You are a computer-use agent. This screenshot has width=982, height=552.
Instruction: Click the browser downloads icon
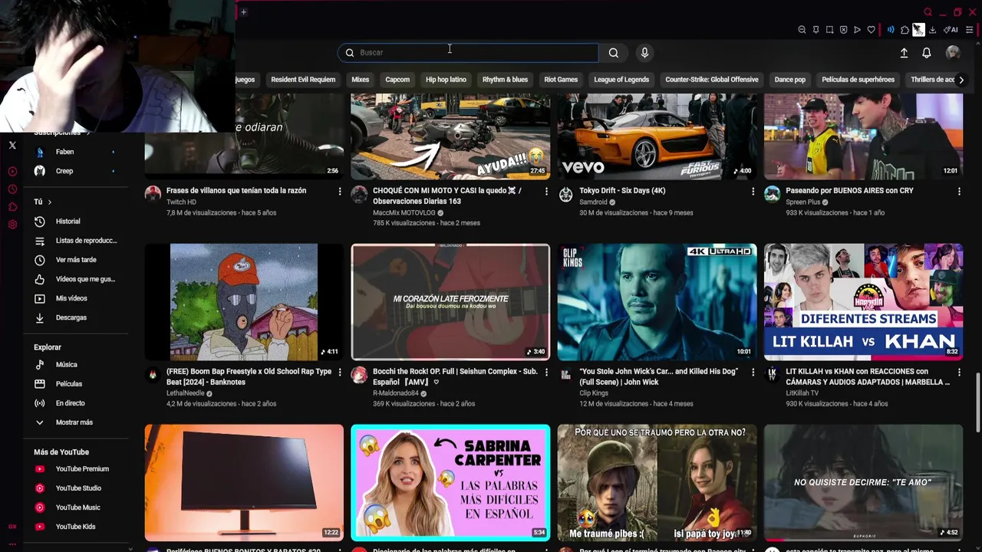(932, 30)
